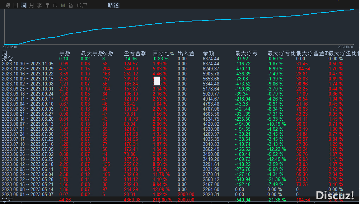The height and width of the screenshot is (204, 360).
Task: Click the blue equity curve in the chart
Action: (x=179, y=21)
